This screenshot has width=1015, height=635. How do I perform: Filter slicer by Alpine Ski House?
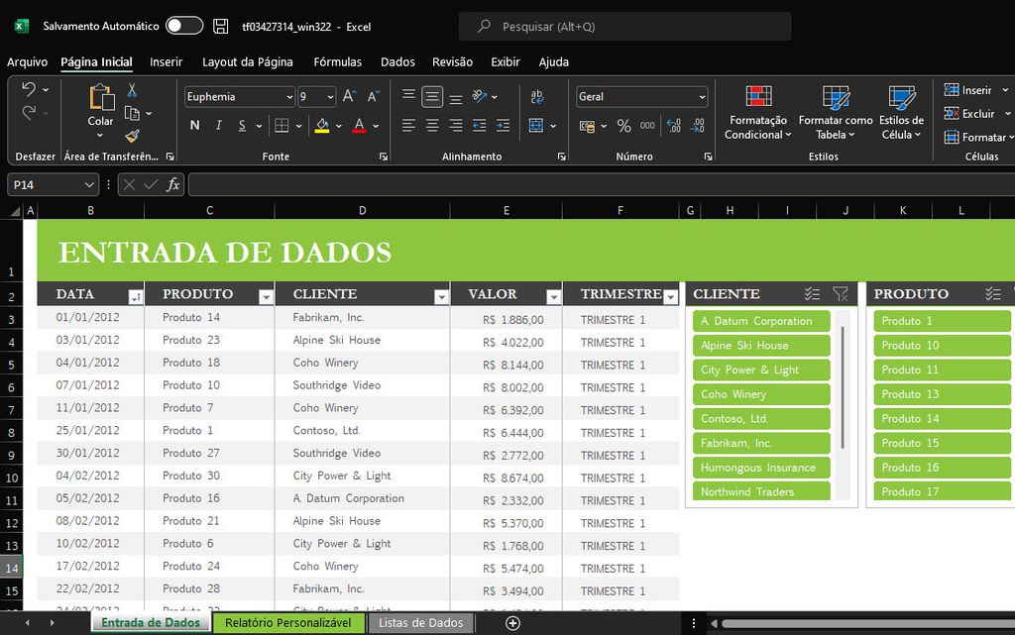pos(761,346)
